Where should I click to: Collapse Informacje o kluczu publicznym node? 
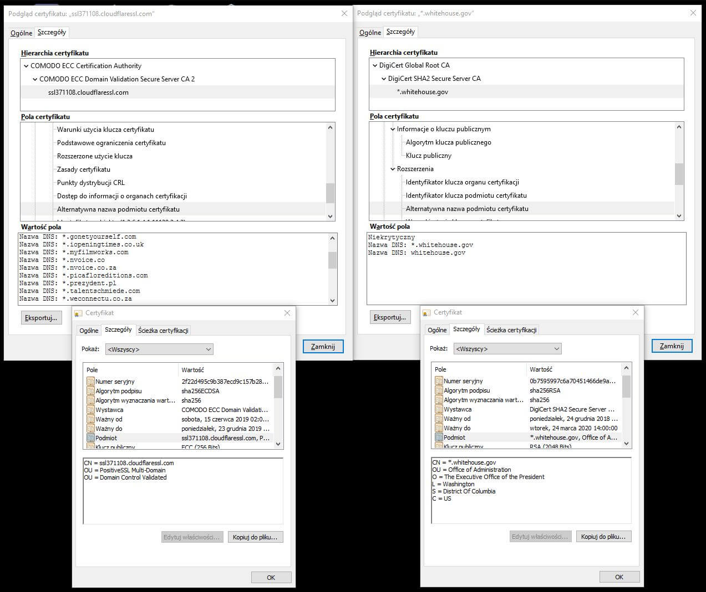pyautogui.click(x=393, y=129)
